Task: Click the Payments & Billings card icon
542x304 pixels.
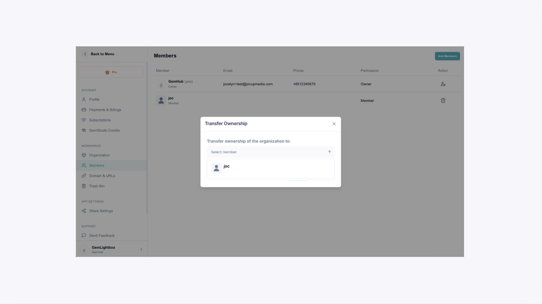Action: 84,110
